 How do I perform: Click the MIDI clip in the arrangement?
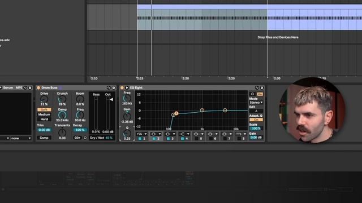click(x=249, y=17)
